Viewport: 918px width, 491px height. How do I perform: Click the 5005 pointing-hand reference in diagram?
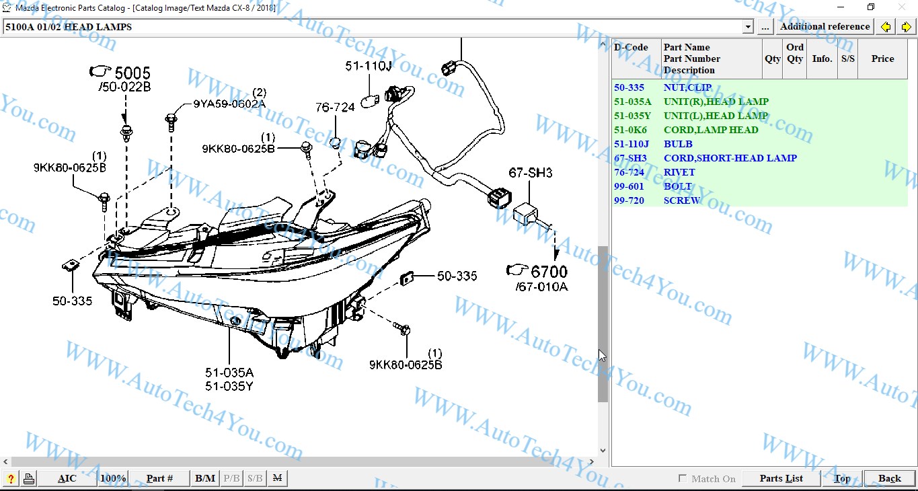click(120, 73)
